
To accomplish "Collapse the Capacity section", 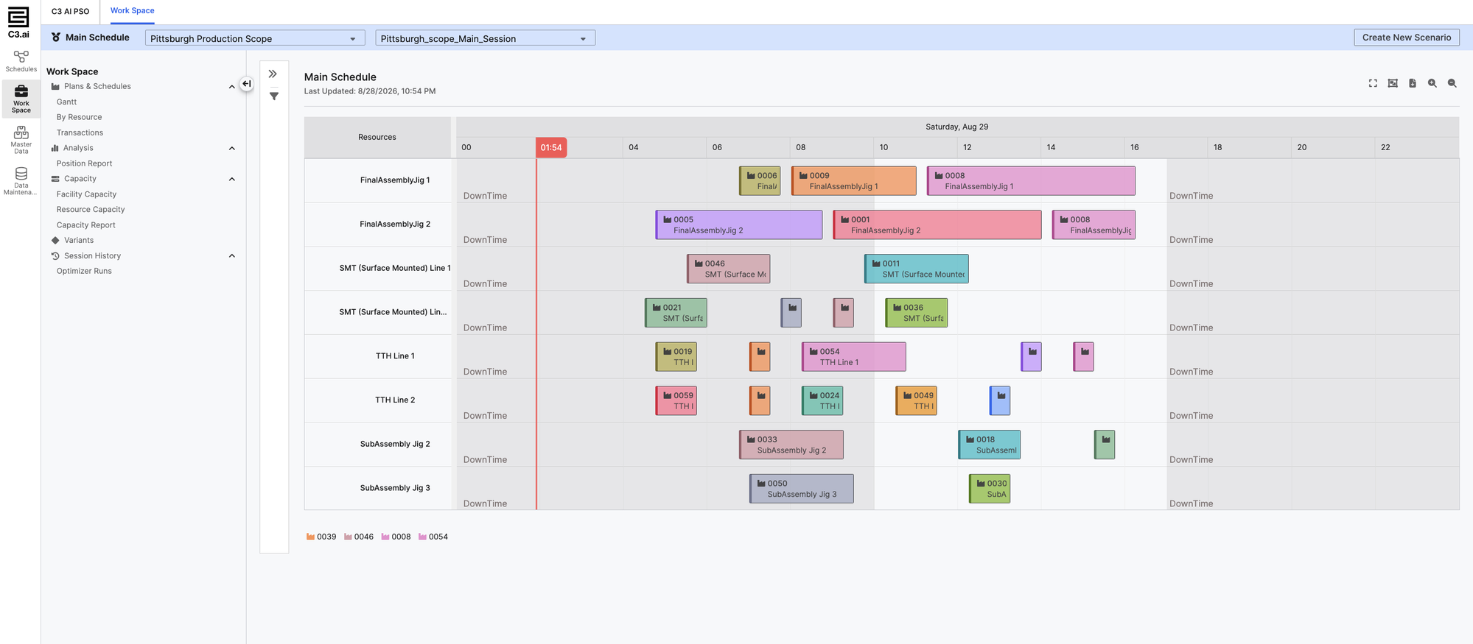I will coord(232,180).
